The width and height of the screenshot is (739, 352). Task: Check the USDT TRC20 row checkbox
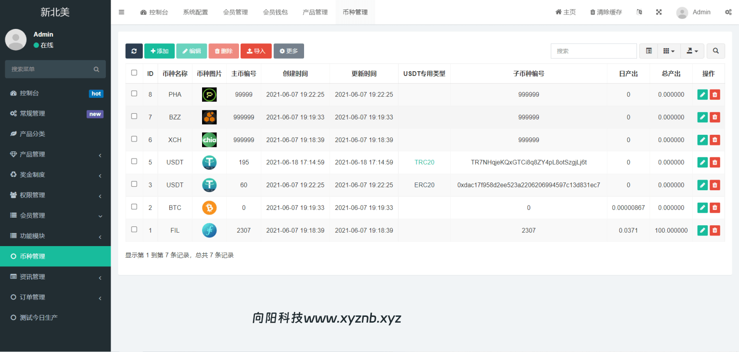click(x=134, y=162)
